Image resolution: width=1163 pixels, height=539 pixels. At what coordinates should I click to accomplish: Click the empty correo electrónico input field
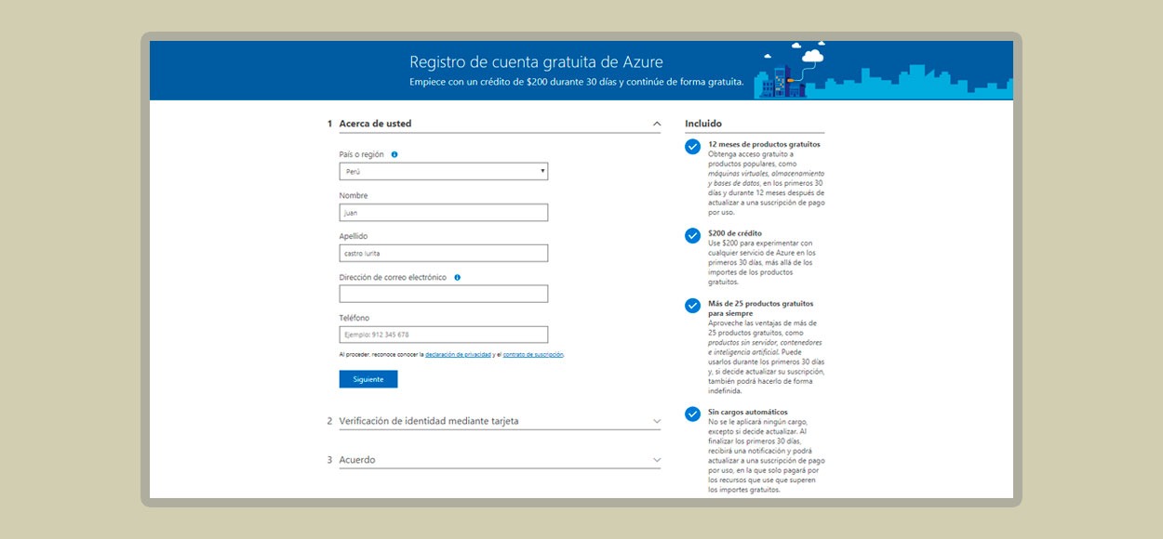(444, 294)
